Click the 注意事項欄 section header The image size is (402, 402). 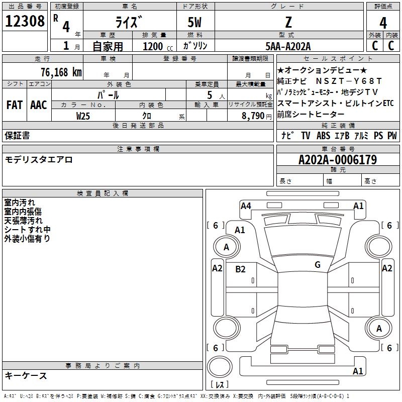tap(138, 149)
